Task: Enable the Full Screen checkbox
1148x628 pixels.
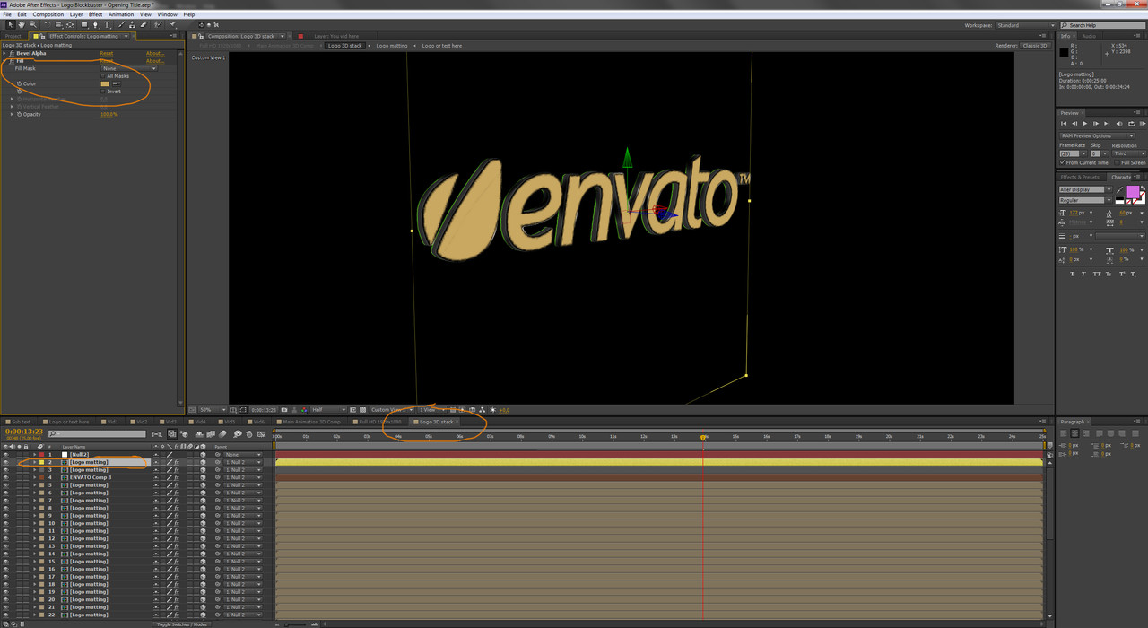Action: [1118, 162]
